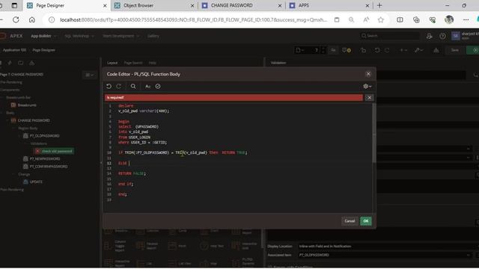Image resolution: width=479 pixels, height=269 pixels.
Task: Click code editor vertical scrollbar
Action: 374,133
